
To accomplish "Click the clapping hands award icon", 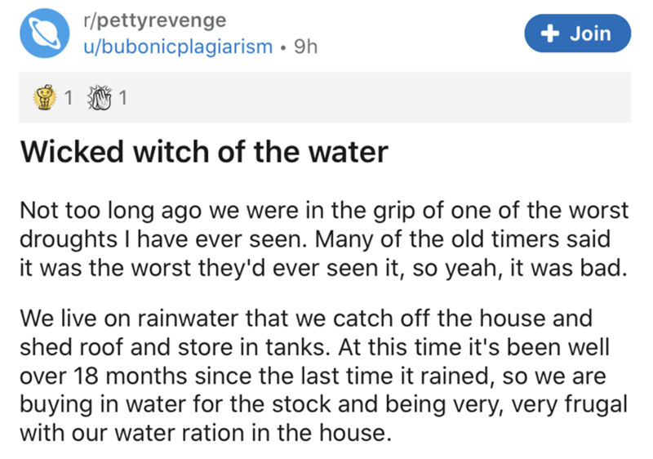I will (x=101, y=100).
